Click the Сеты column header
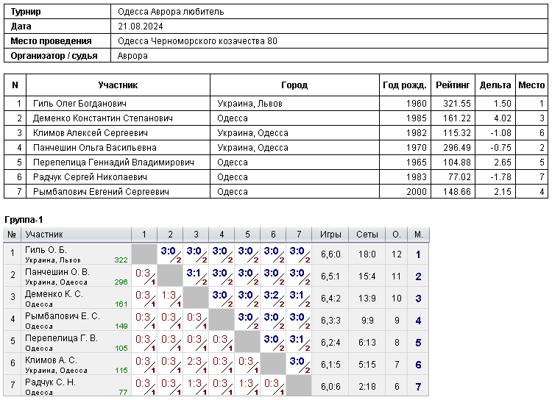Viewport: 552px width, 400px height. point(367,235)
